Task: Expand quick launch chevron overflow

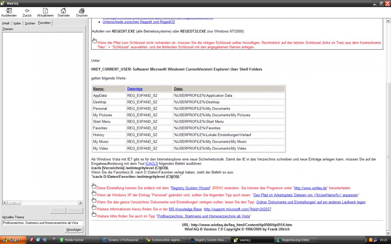Action: click(x=54, y=239)
